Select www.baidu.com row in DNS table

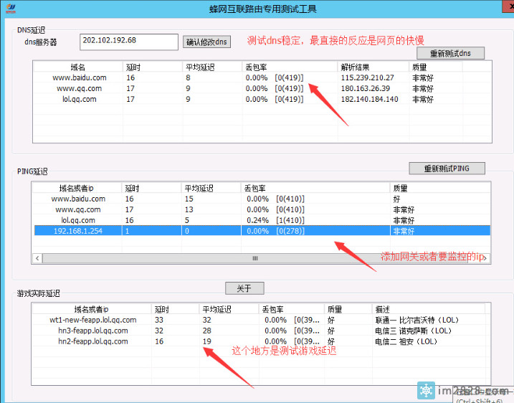tap(79, 77)
